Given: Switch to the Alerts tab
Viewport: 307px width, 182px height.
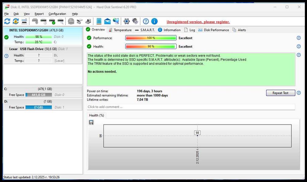Looking at the screenshot, I should pos(239,30).
